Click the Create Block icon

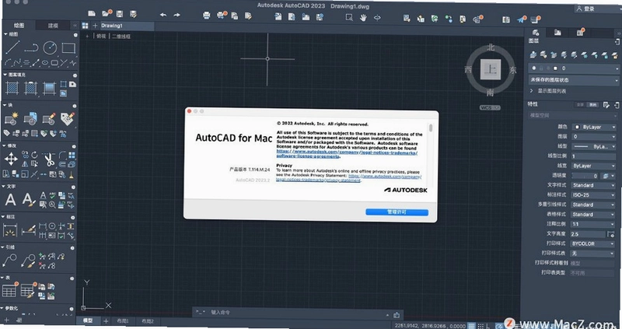(12, 118)
